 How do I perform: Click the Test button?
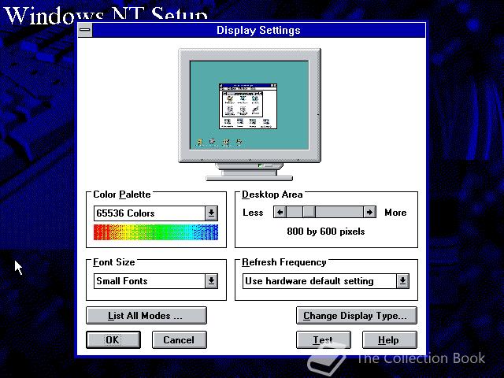(x=324, y=339)
